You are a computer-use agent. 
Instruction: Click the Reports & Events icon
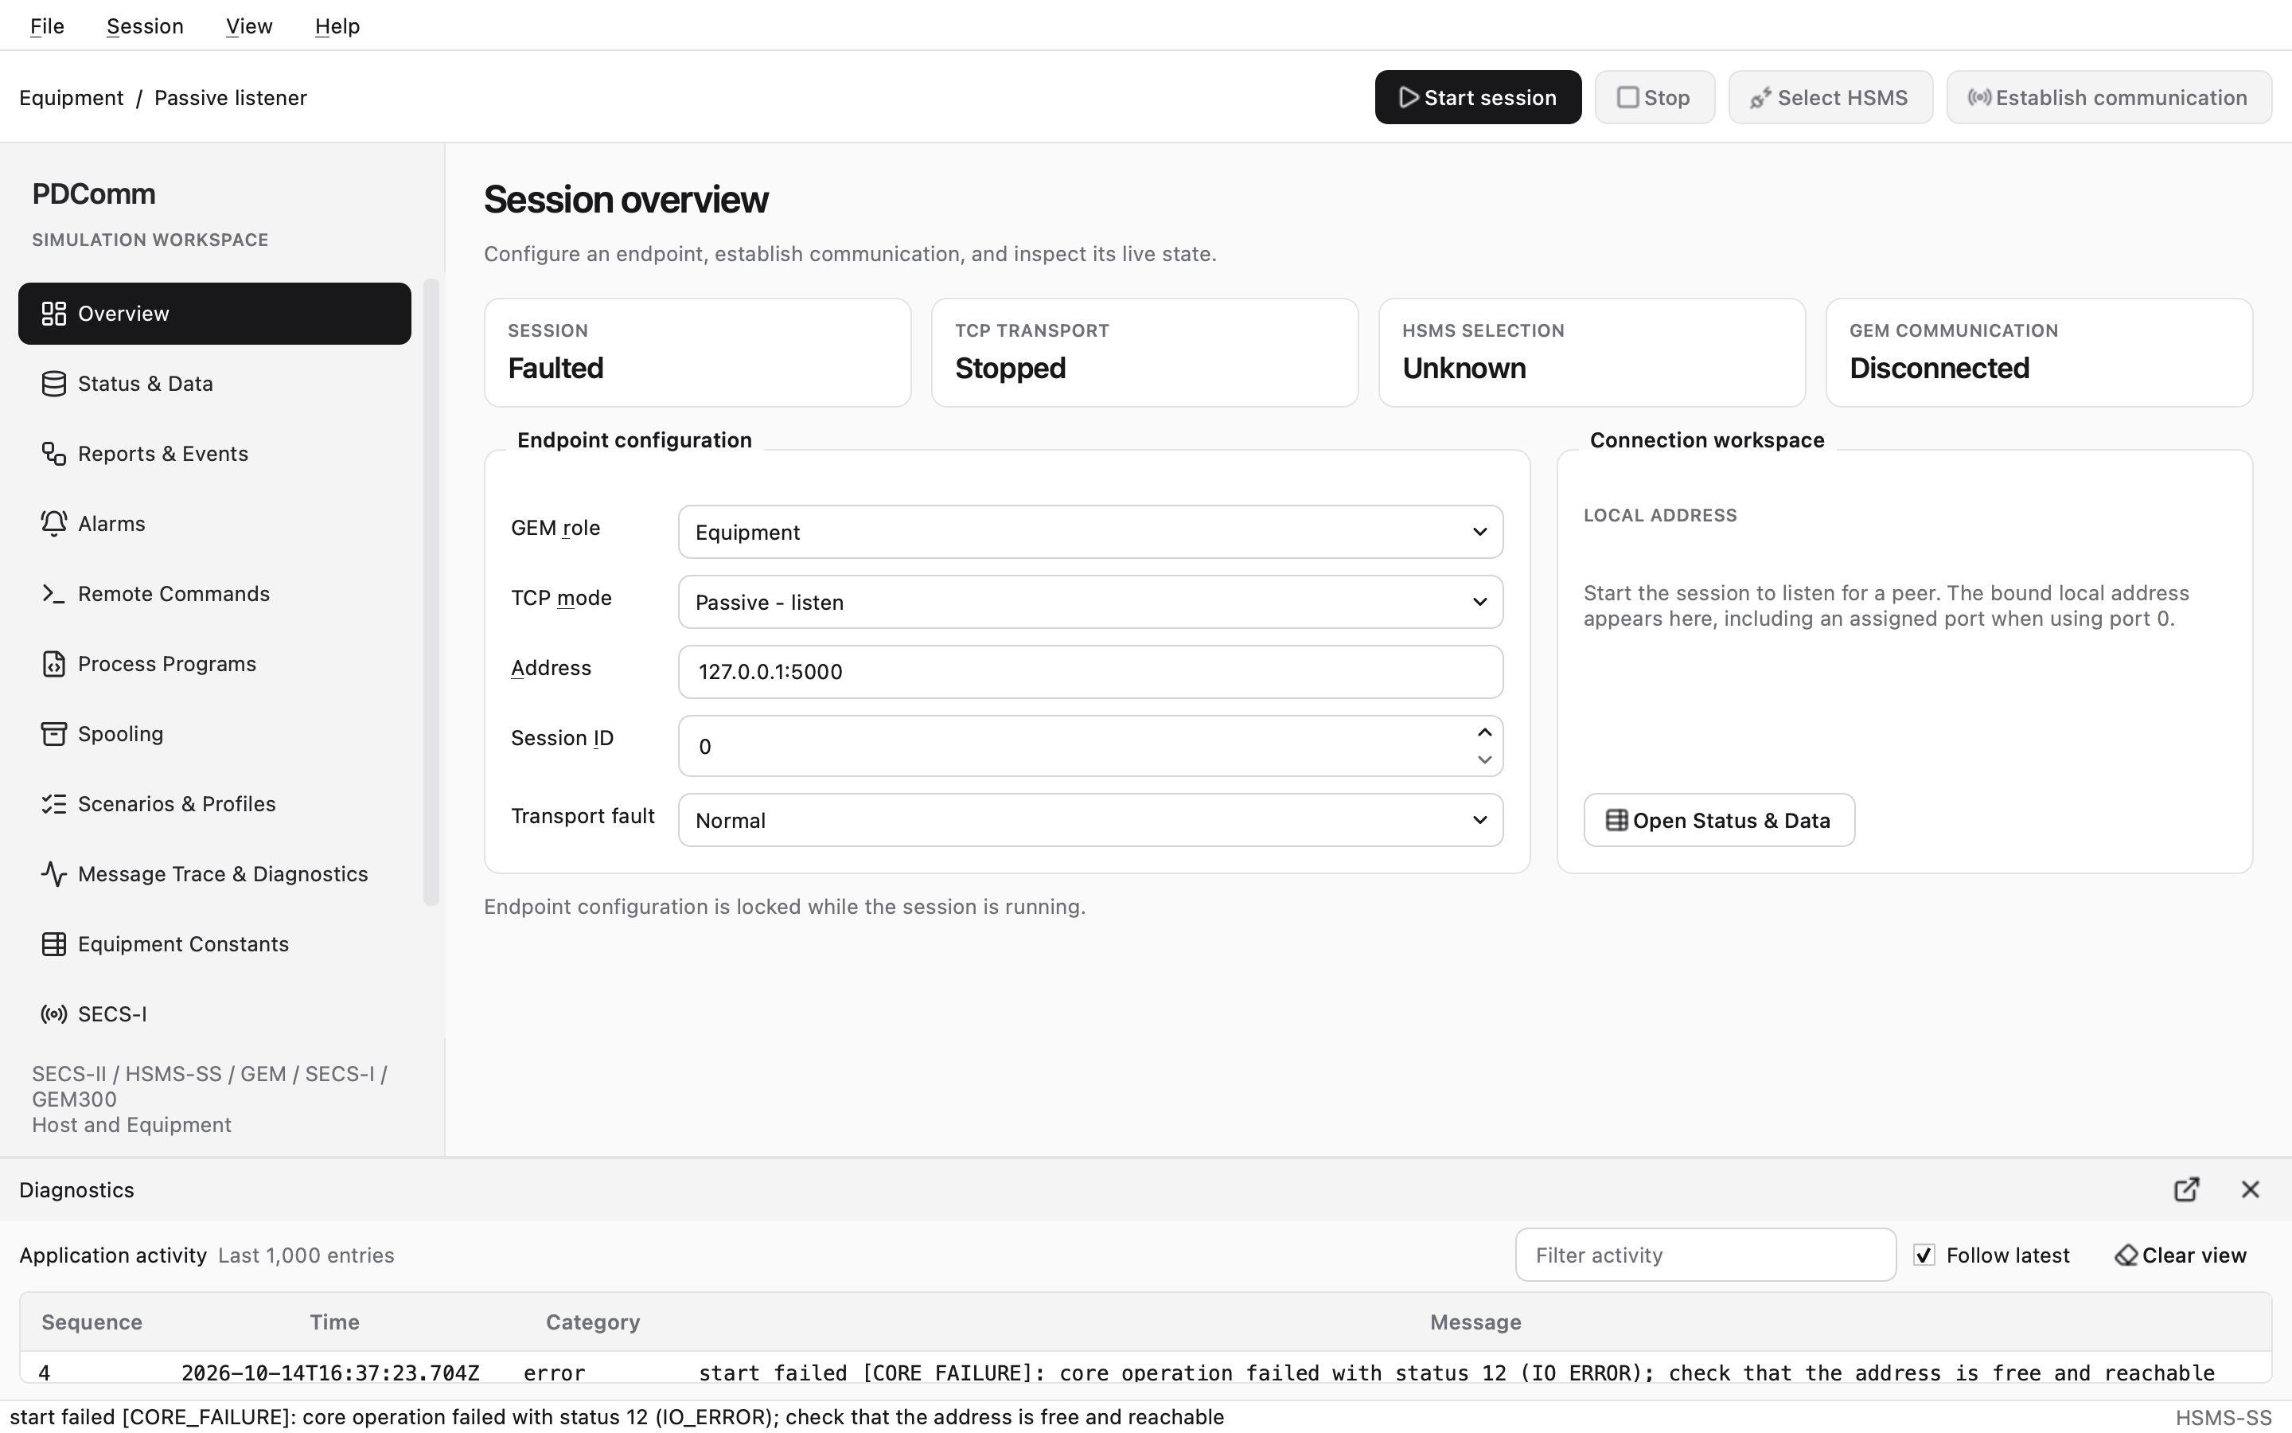pos(54,454)
